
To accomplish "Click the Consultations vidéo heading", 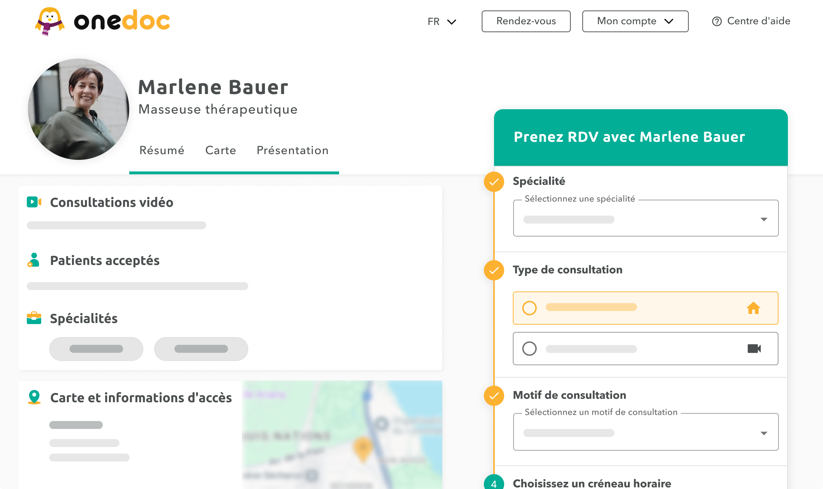I will pyautogui.click(x=112, y=202).
